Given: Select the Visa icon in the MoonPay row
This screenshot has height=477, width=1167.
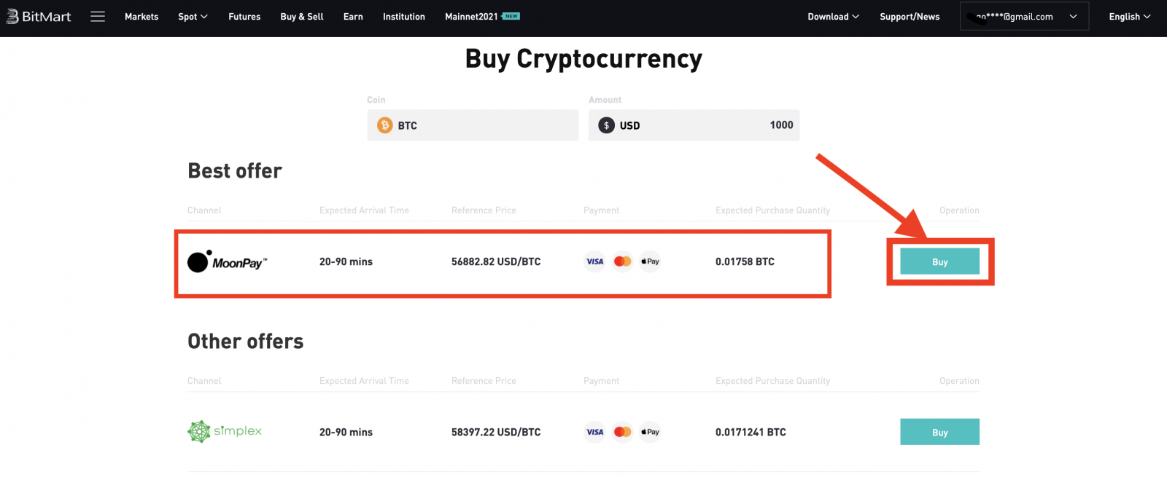Looking at the screenshot, I should 594,261.
